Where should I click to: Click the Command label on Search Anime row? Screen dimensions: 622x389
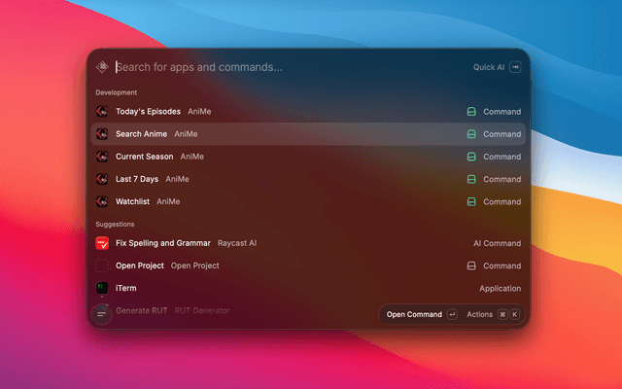coord(502,134)
